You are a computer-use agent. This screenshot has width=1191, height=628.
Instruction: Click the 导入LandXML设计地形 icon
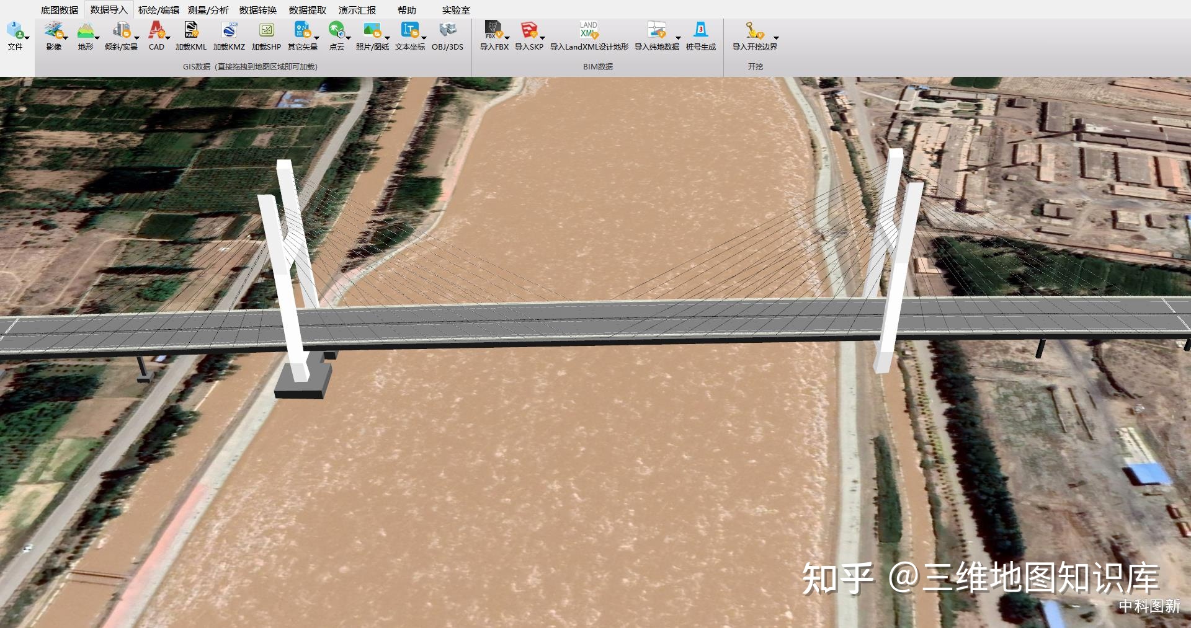tap(589, 30)
